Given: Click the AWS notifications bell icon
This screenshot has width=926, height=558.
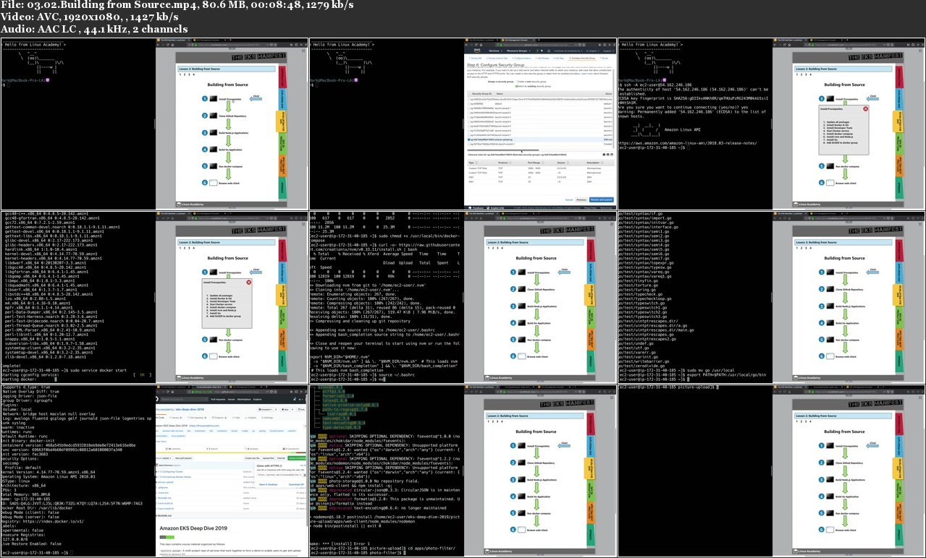Looking at the screenshot, I should point(549,51).
